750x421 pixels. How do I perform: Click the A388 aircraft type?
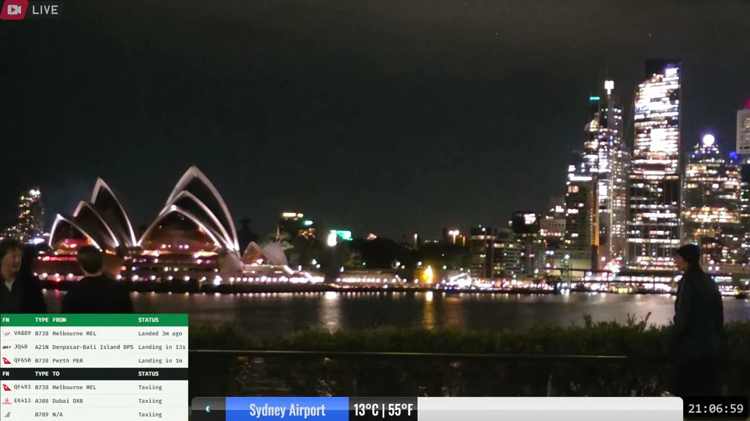pos(42,401)
